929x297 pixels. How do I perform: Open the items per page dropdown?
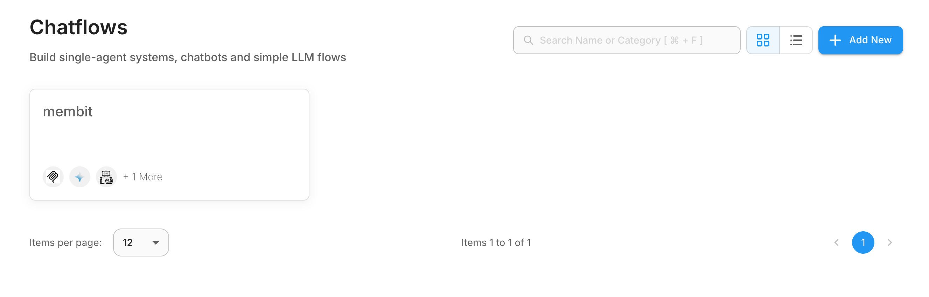click(x=141, y=242)
